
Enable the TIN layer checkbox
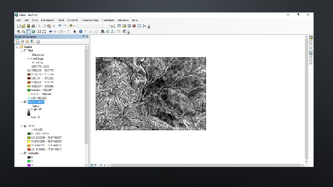pyautogui.click(x=25, y=51)
